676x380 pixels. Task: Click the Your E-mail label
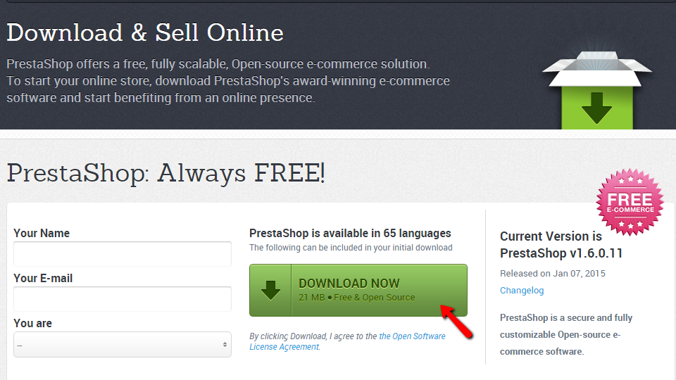coord(43,278)
